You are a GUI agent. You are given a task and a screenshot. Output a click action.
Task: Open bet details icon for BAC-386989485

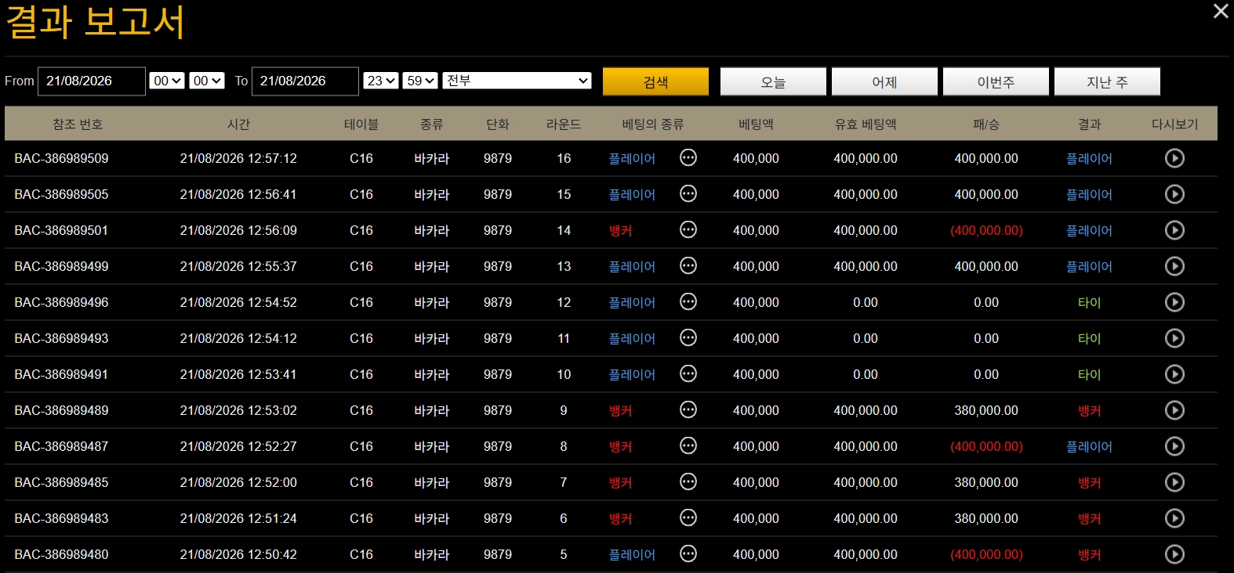(x=688, y=481)
